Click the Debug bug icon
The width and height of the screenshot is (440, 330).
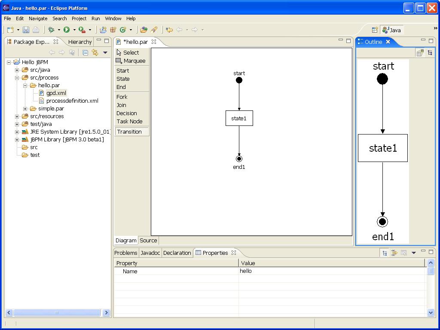point(52,30)
